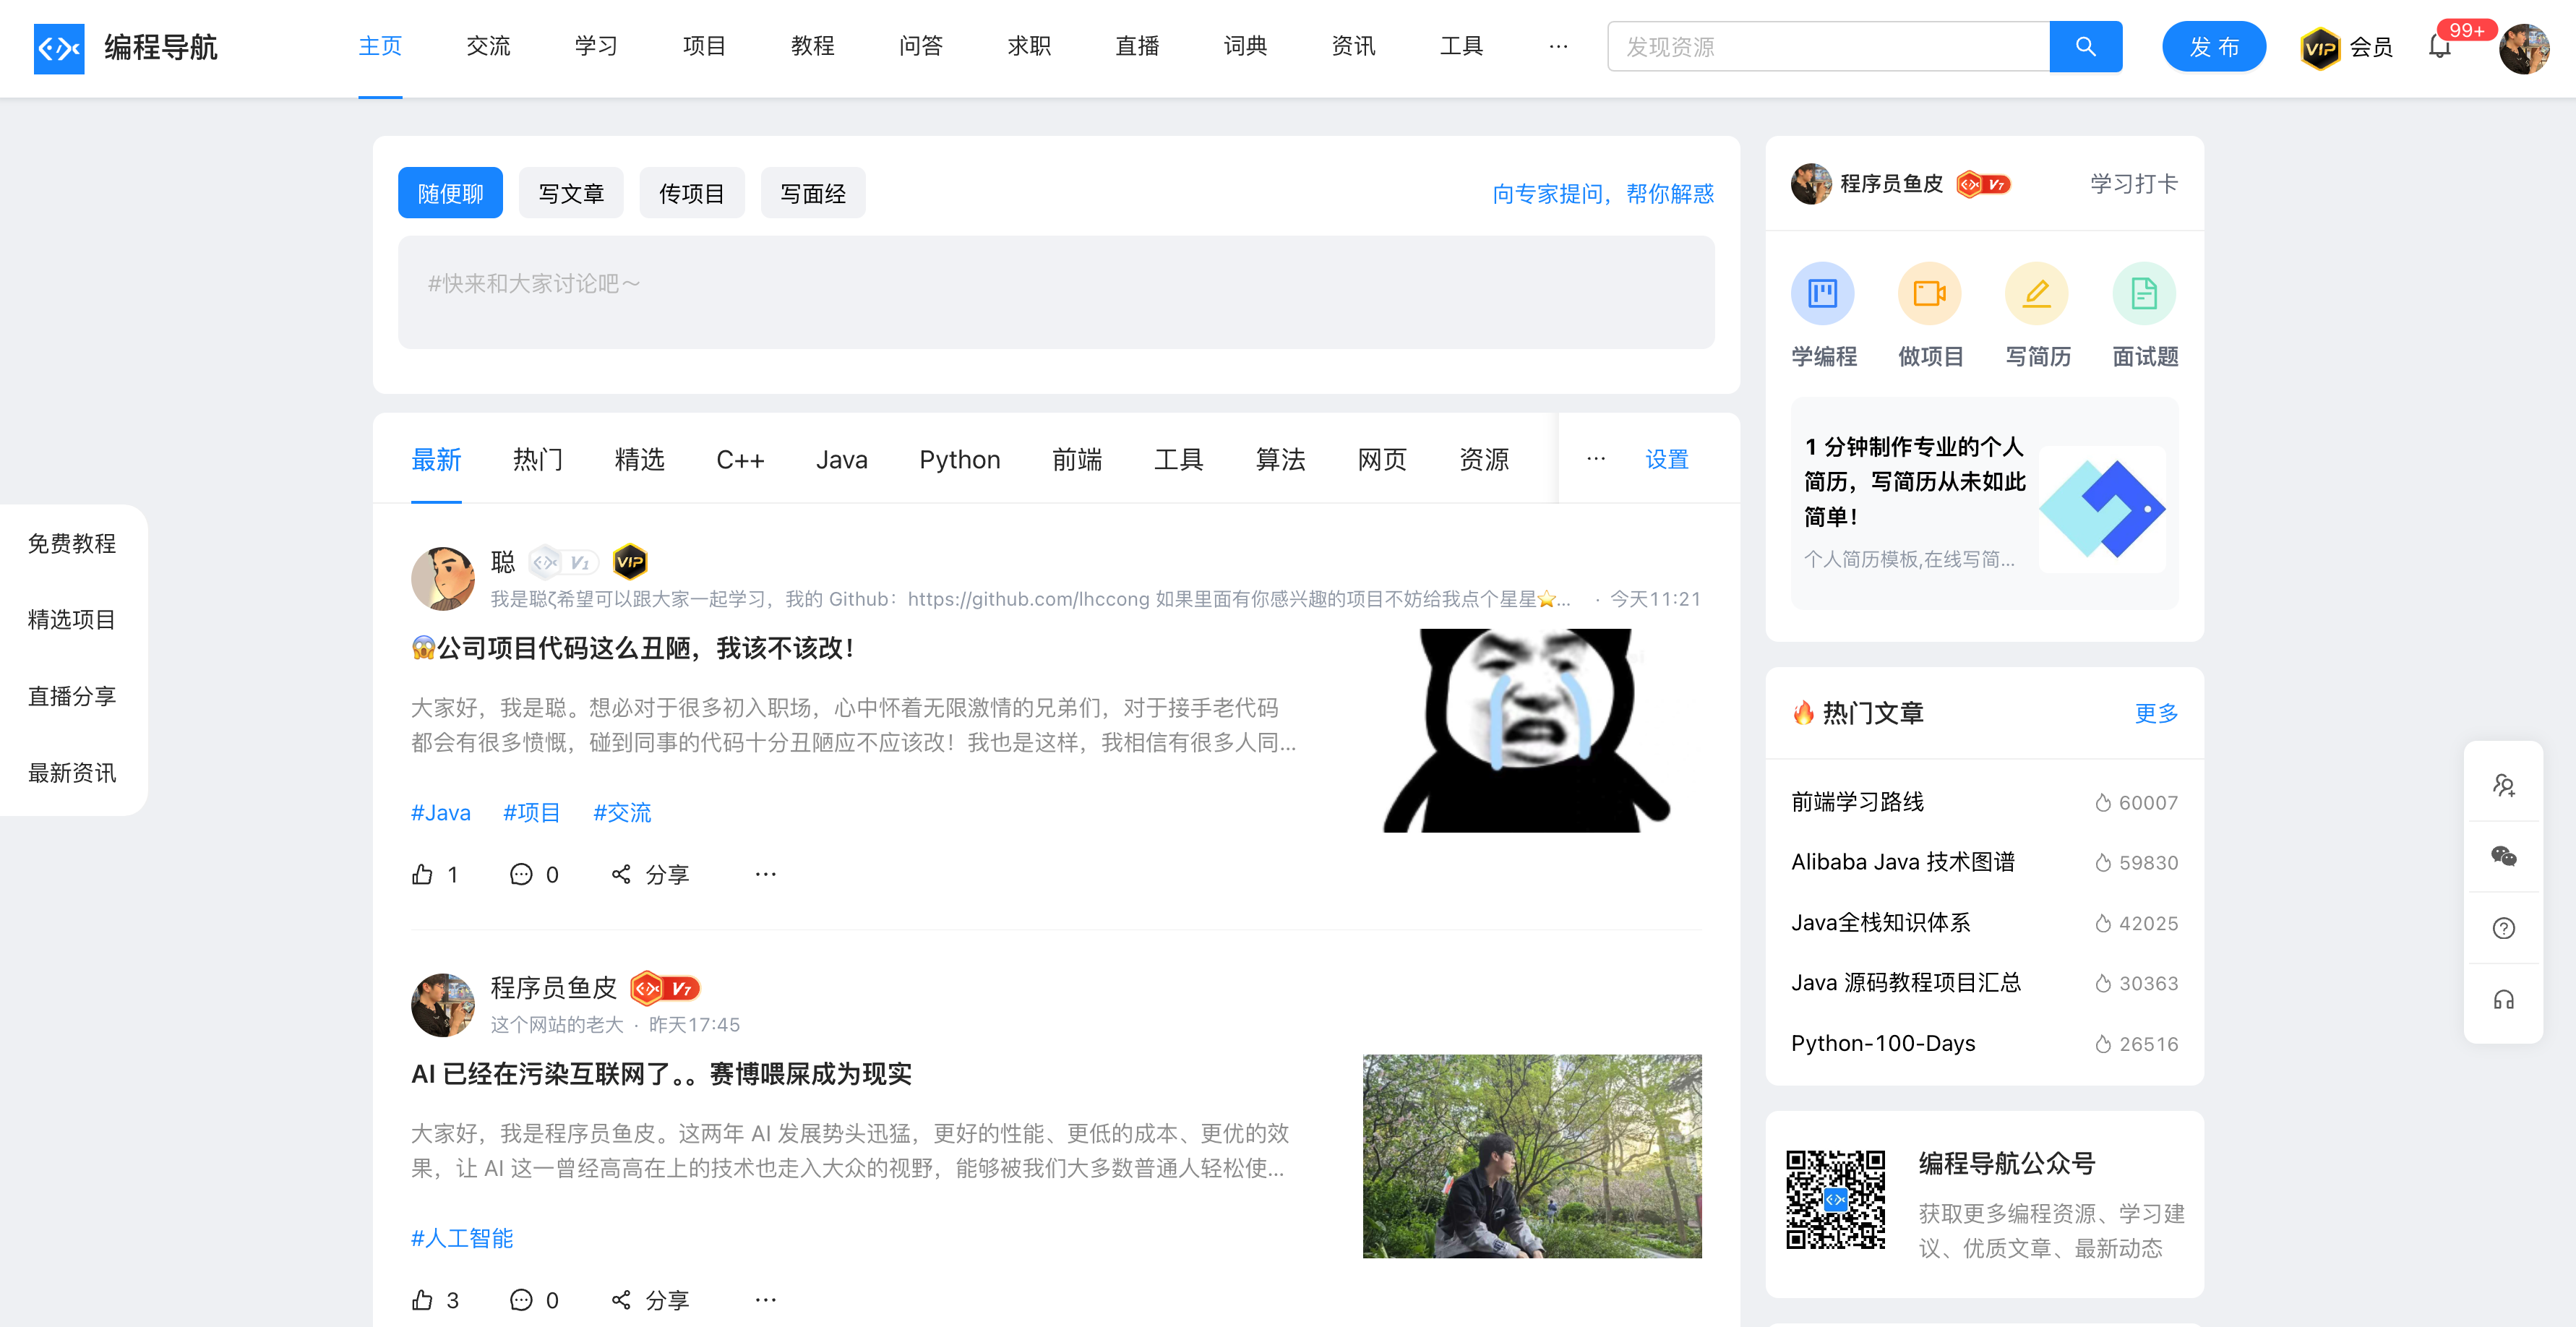Image resolution: width=2576 pixels, height=1327 pixels.
Task: Click the 发布 publish button
Action: (2213, 47)
